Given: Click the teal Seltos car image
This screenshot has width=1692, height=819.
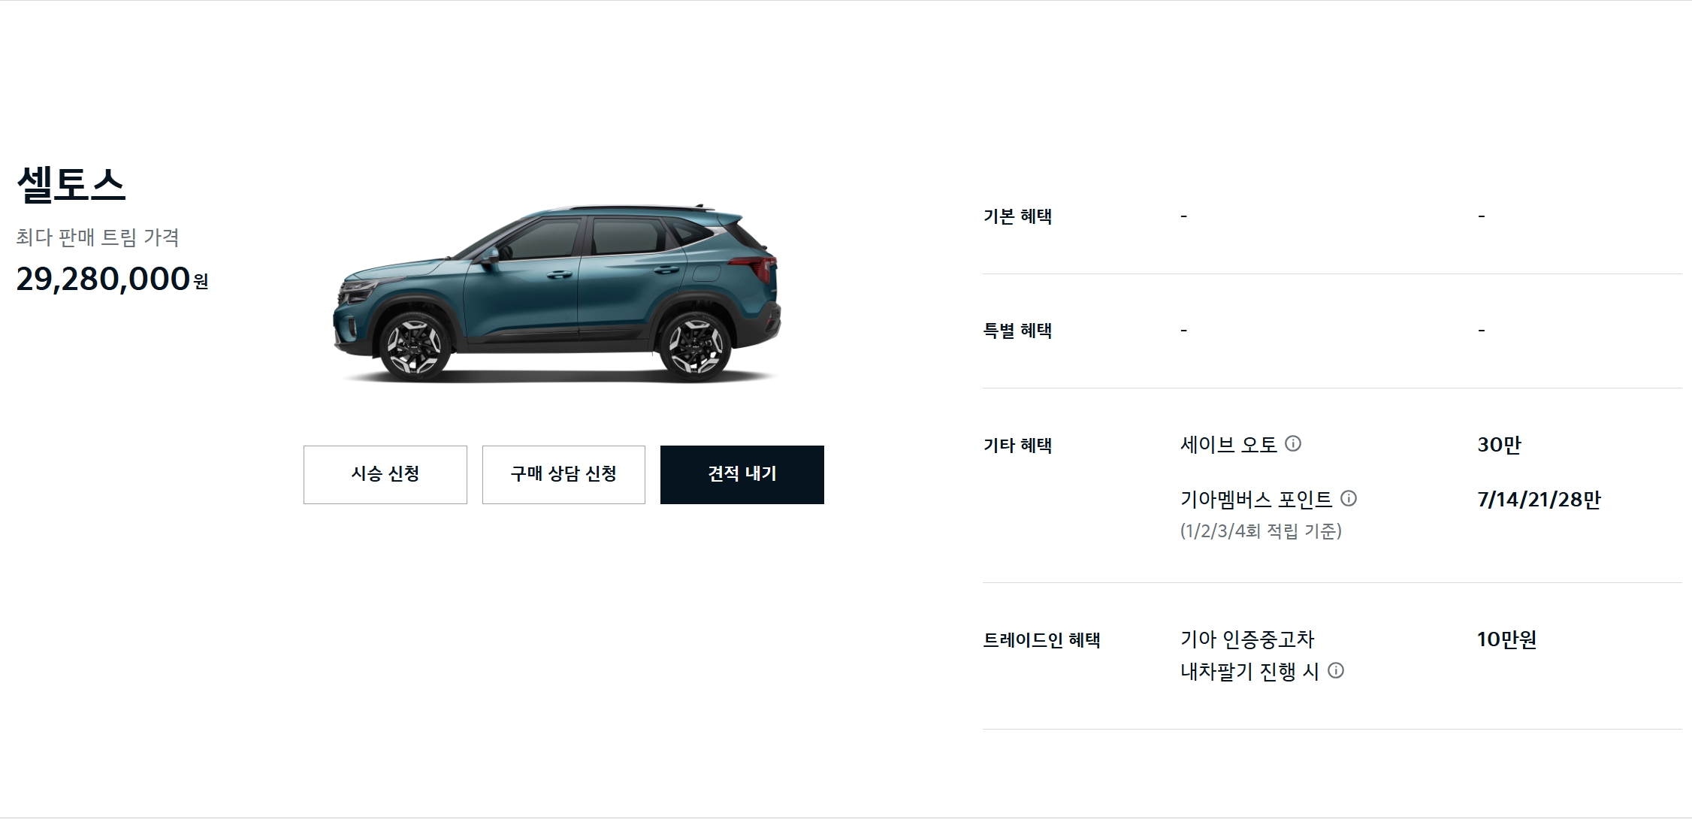Looking at the screenshot, I should 557,293.
